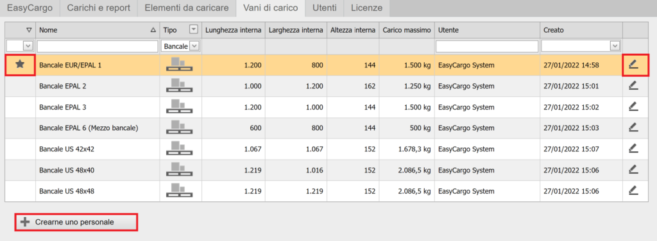Click the Carico massimo column header
Viewport: 657px width, 241px height.
point(406,29)
